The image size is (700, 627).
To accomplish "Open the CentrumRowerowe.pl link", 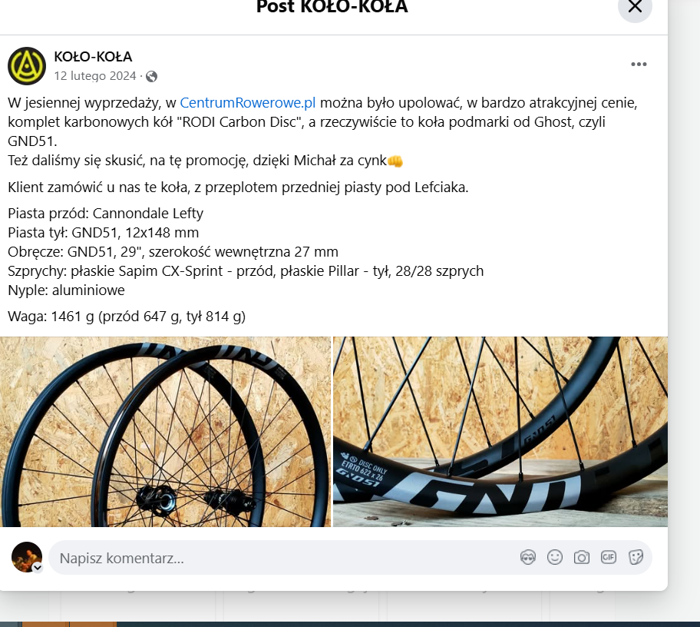I will point(248,103).
